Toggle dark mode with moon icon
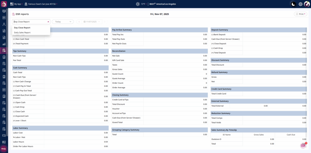Image resolution: width=311 pixels, height=153 pixels. tap(293, 4)
